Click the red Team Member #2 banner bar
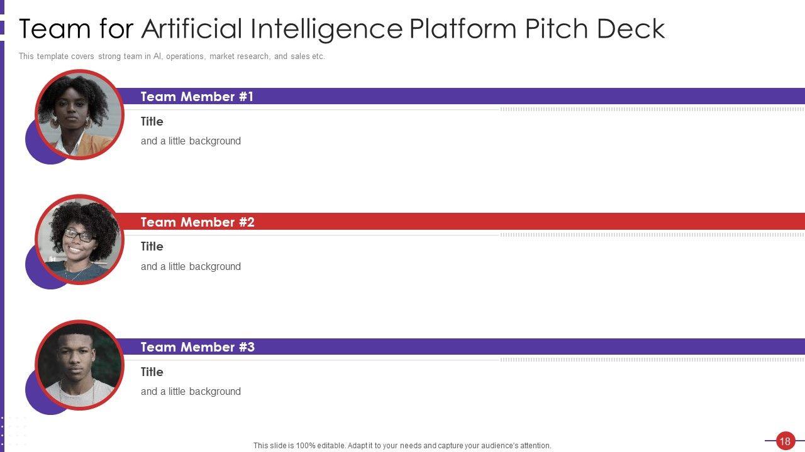Screen dimensions: 805x452 coord(503,222)
